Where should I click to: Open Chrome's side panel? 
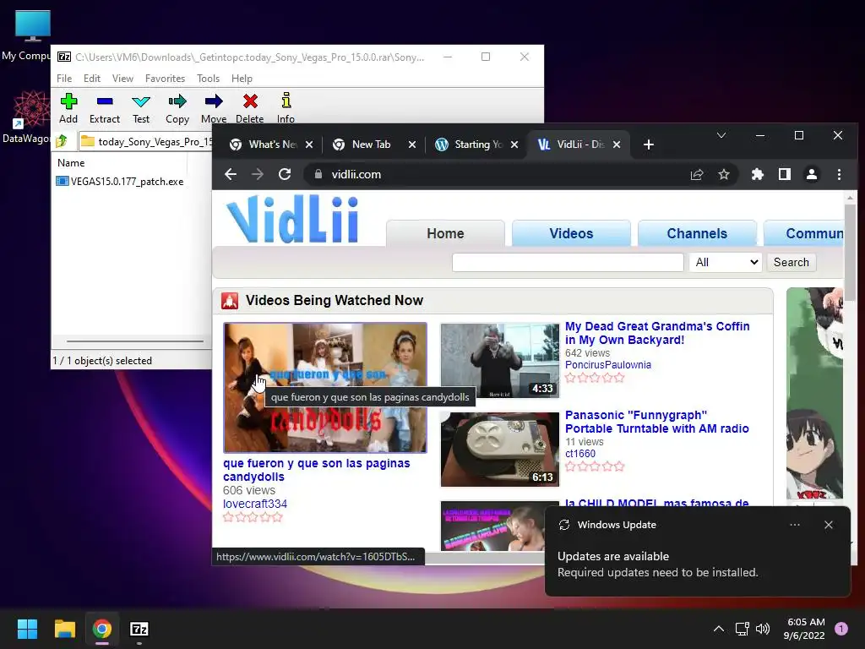(785, 174)
